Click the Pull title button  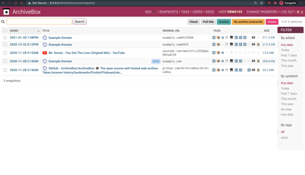(208, 22)
